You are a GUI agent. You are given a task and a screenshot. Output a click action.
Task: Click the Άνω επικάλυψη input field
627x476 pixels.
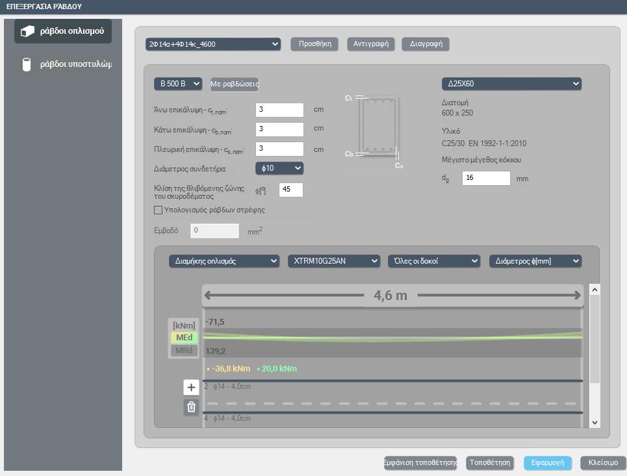pyautogui.click(x=279, y=110)
